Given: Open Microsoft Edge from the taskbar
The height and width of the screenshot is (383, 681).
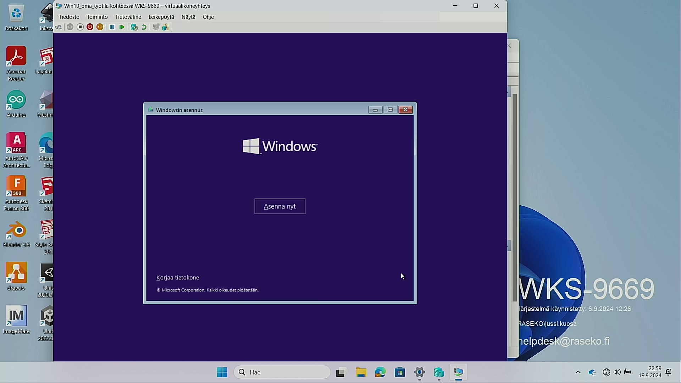Looking at the screenshot, I should 381,372.
